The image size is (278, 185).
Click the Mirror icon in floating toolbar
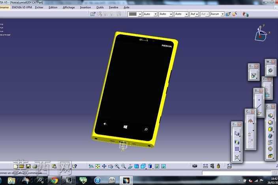pos(237,142)
